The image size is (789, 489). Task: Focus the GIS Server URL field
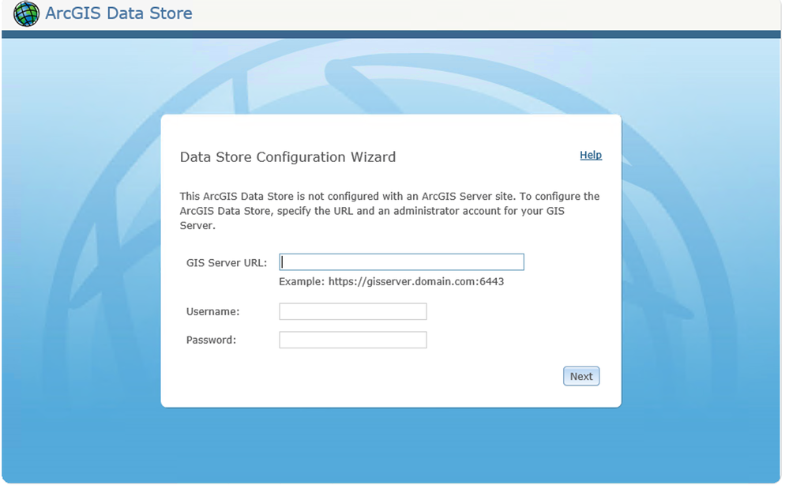[x=401, y=261]
